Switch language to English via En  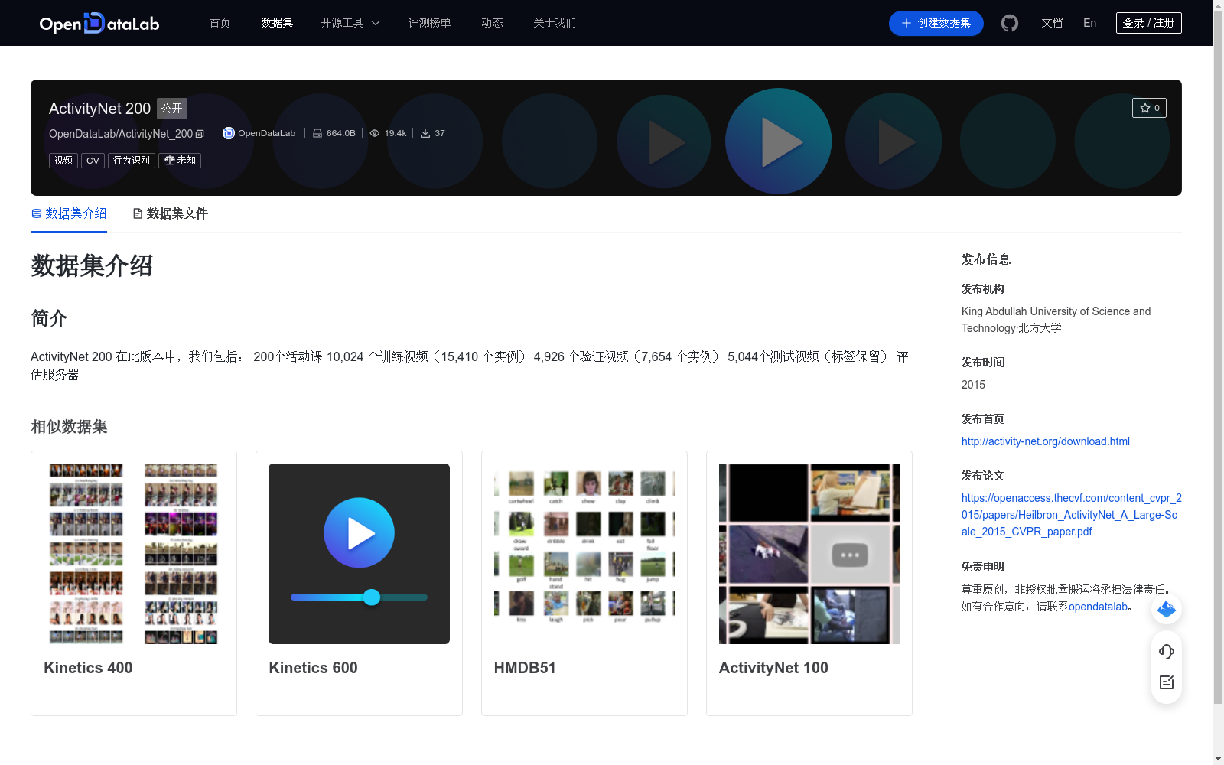[1089, 23]
